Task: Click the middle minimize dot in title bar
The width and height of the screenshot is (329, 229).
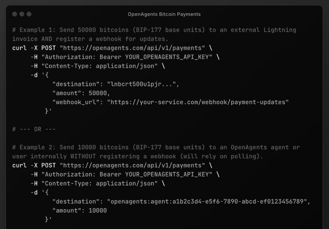Action: tap(22, 14)
